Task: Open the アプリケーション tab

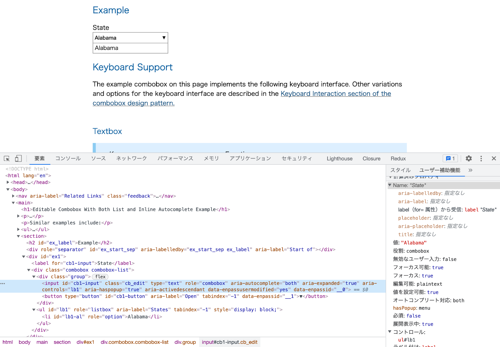Action: pyautogui.click(x=250, y=158)
